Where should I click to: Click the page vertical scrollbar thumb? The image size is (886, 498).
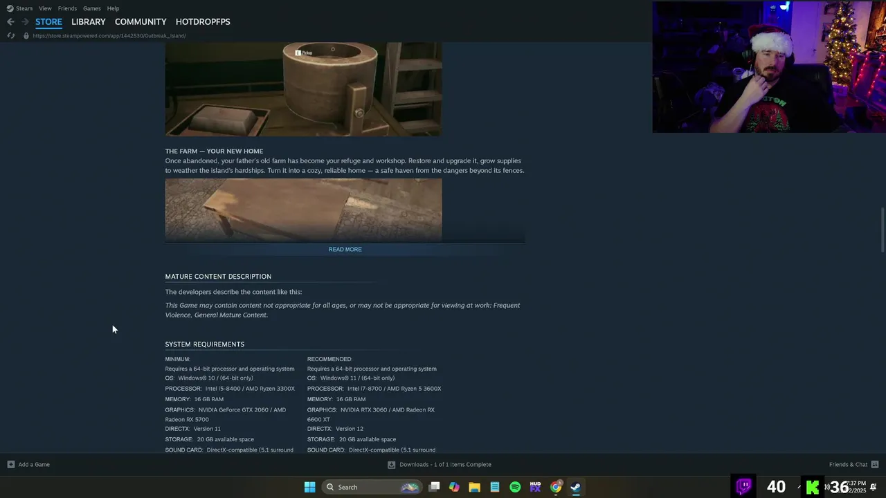coord(882,230)
